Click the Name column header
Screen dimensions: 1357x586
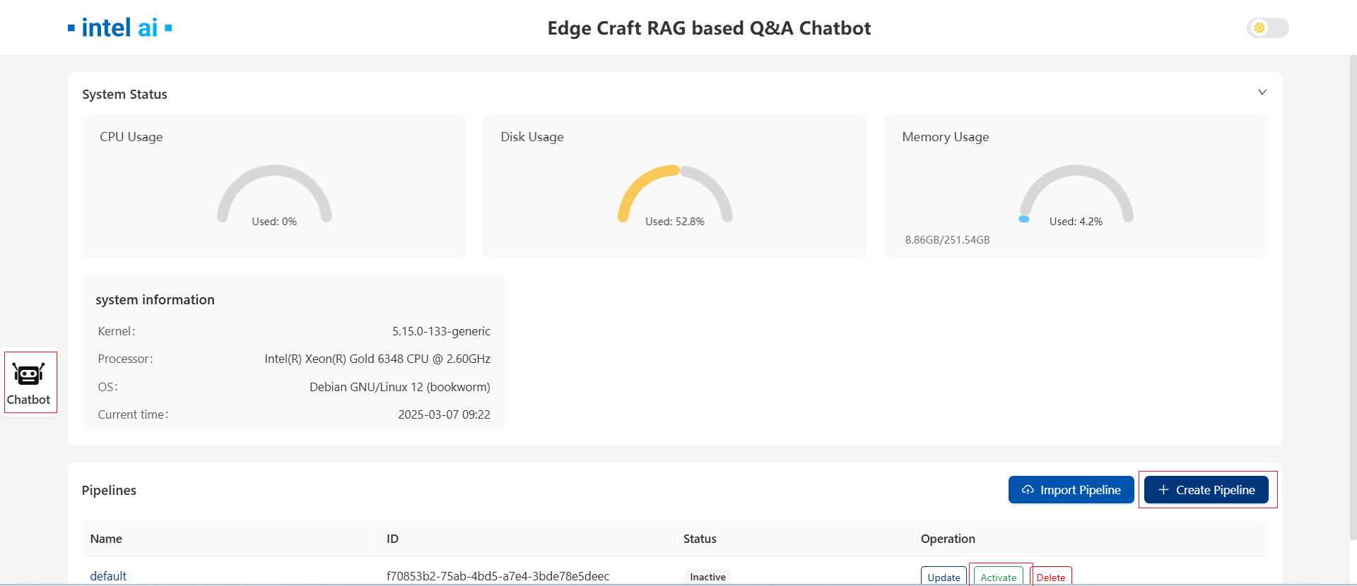(x=106, y=539)
